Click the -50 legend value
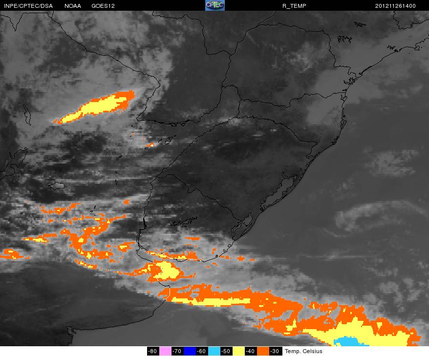Viewport: 429px width, 356px height. click(226, 351)
